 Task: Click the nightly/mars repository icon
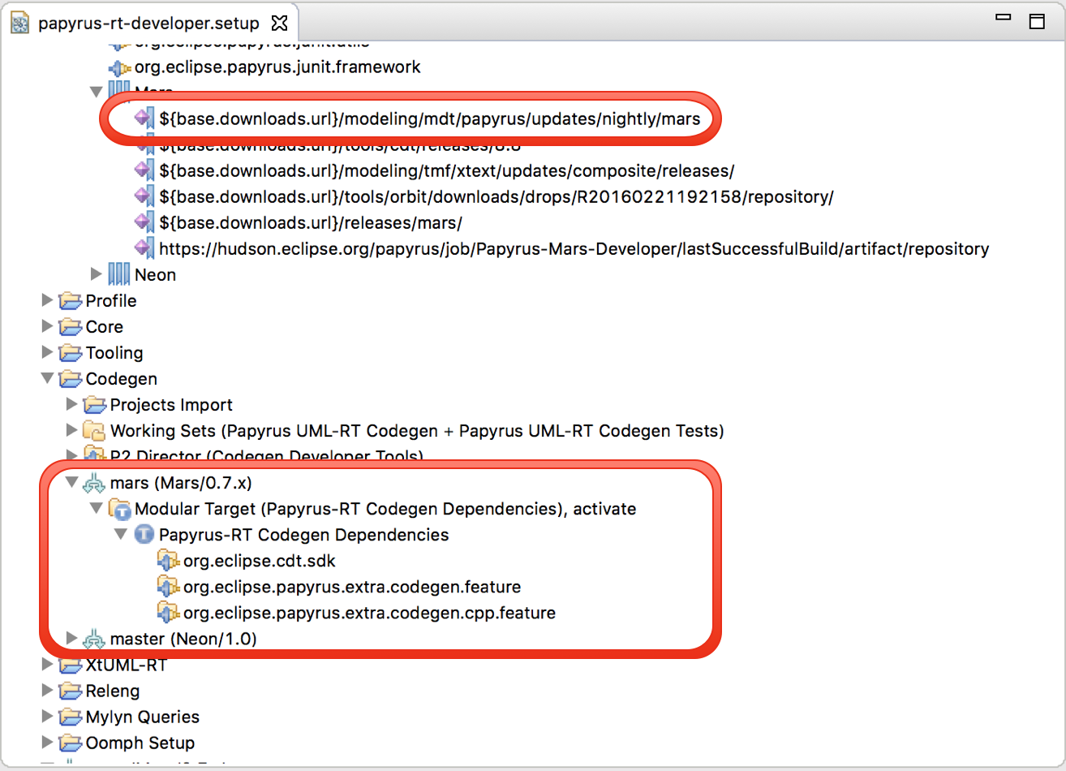(x=144, y=119)
